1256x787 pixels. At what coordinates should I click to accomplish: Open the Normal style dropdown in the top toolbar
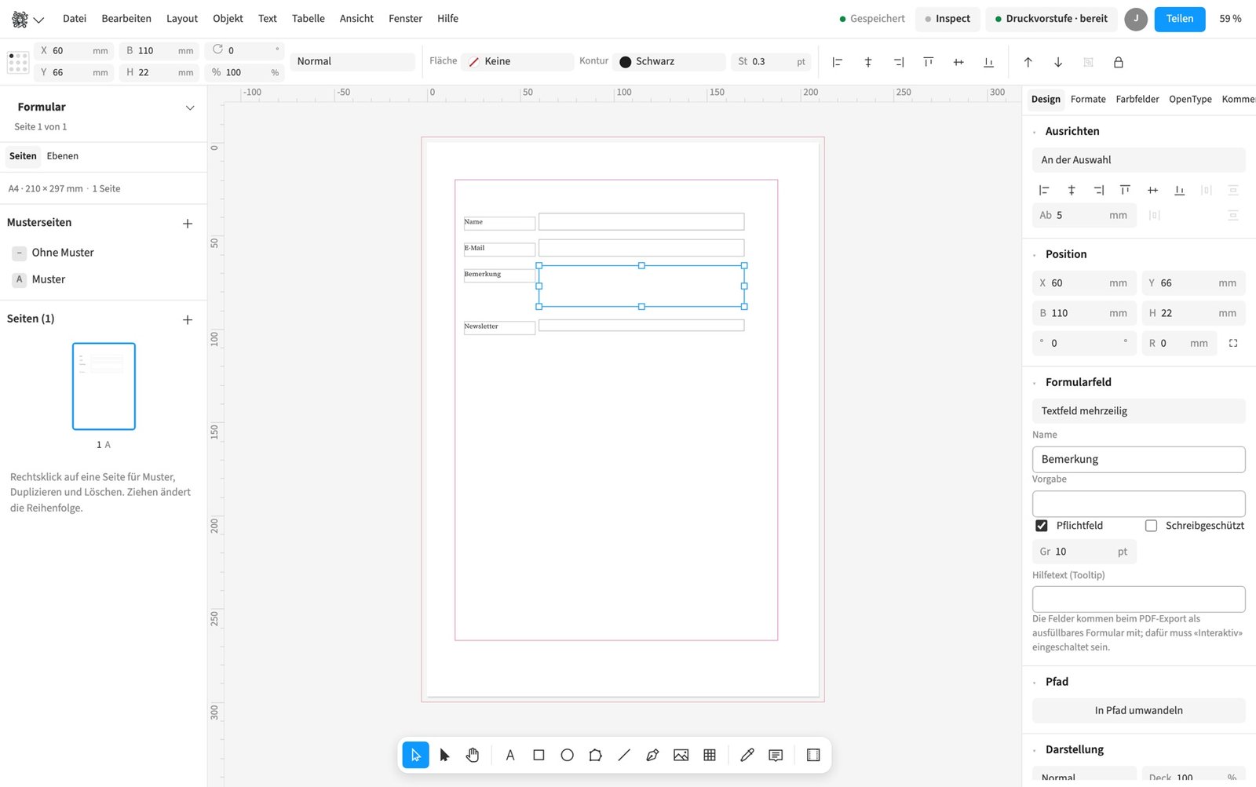pyautogui.click(x=352, y=61)
